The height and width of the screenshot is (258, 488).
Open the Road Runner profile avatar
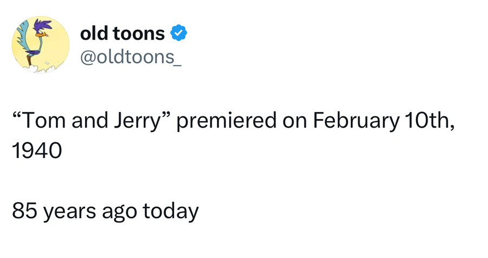pyautogui.click(x=41, y=44)
